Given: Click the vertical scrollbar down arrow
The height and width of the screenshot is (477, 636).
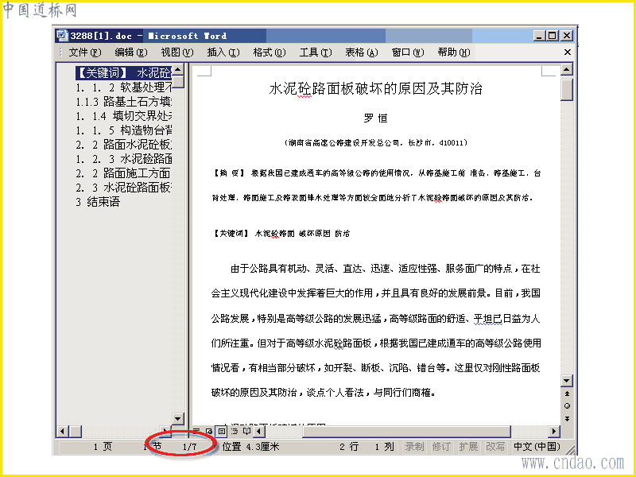Looking at the screenshot, I should (x=566, y=382).
